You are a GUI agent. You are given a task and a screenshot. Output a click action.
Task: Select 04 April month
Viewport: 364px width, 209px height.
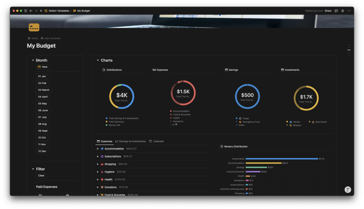click(x=43, y=97)
